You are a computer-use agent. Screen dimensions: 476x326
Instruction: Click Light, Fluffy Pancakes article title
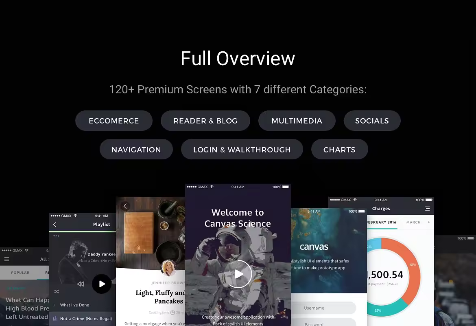click(x=160, y=297)
